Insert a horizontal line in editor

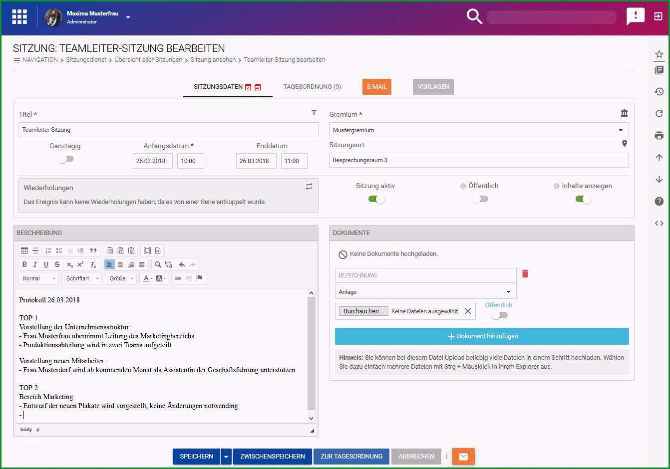tap(35, 250)
